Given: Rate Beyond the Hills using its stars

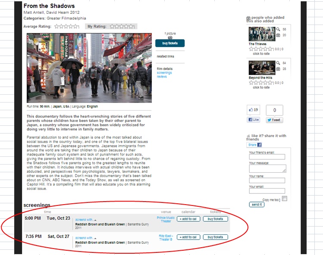Looking at the screenshot, I should tap(261, 83).
